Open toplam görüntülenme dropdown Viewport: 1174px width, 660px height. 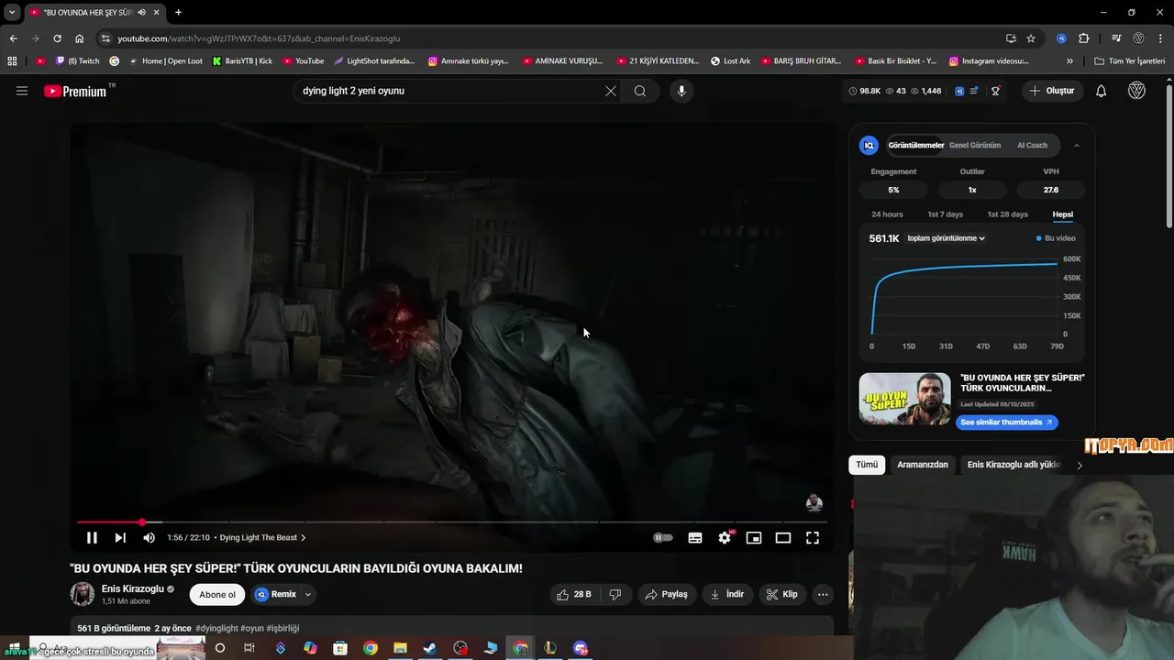point(946,238)
